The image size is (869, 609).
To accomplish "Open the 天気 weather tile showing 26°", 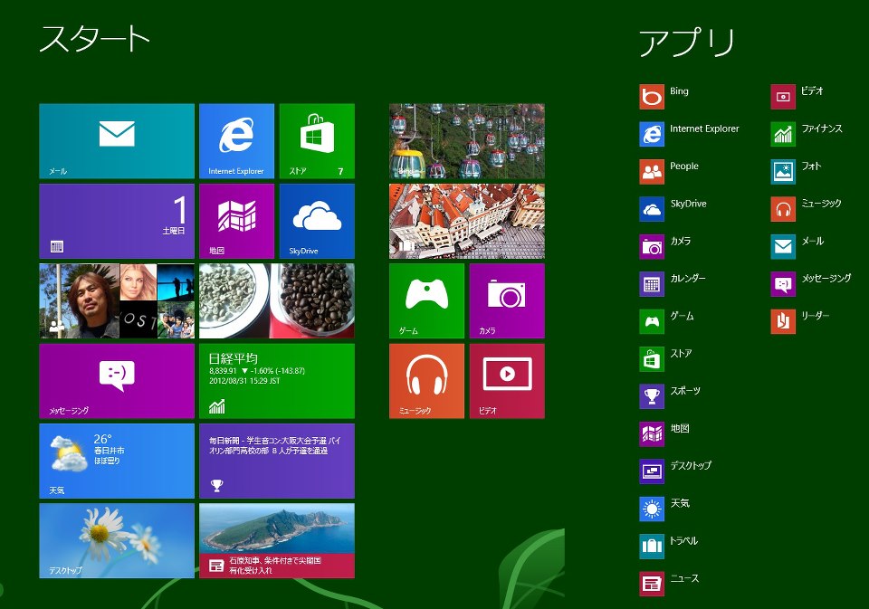I will coord(117,461).
